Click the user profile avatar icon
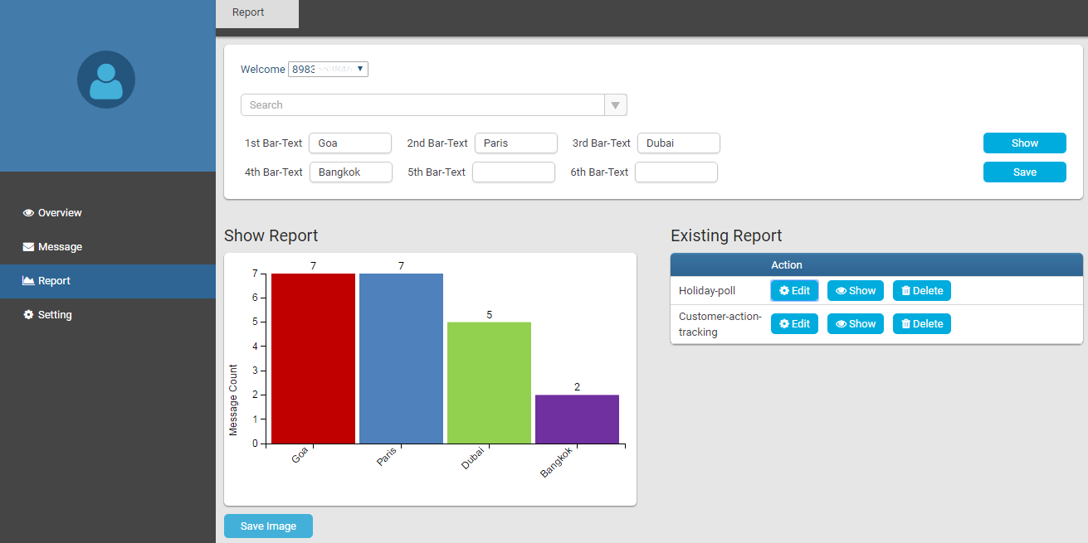Viewport: 1088px width, 543px height. click(x=106, y=80)
